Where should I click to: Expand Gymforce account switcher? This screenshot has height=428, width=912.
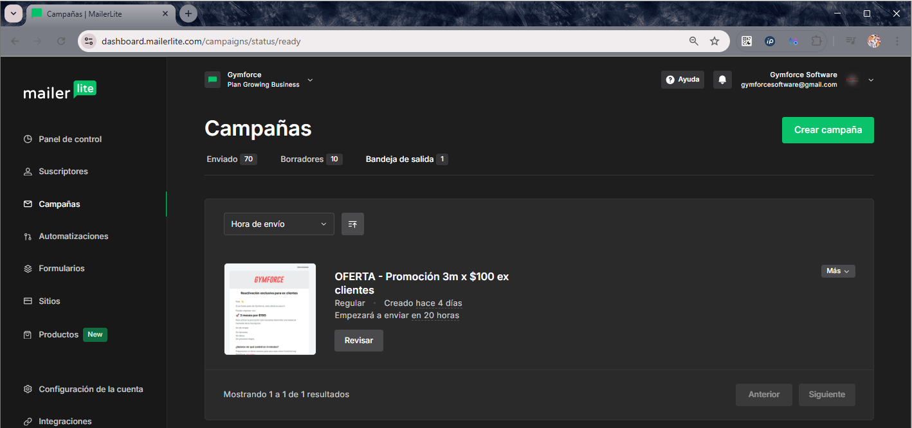coord(310,80)
